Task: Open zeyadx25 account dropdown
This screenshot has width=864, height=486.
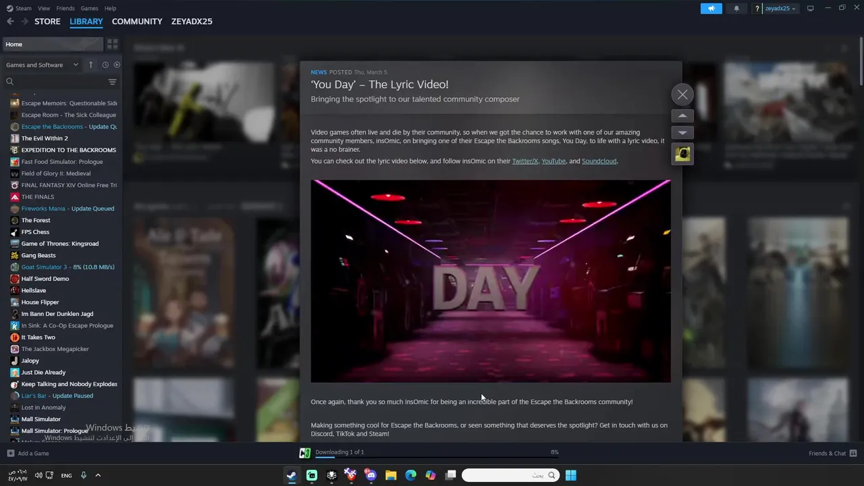Action: pos(780,8)
